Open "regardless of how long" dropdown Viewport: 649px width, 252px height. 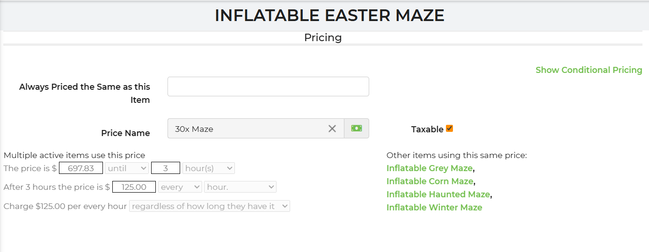[x=210, y=206]
